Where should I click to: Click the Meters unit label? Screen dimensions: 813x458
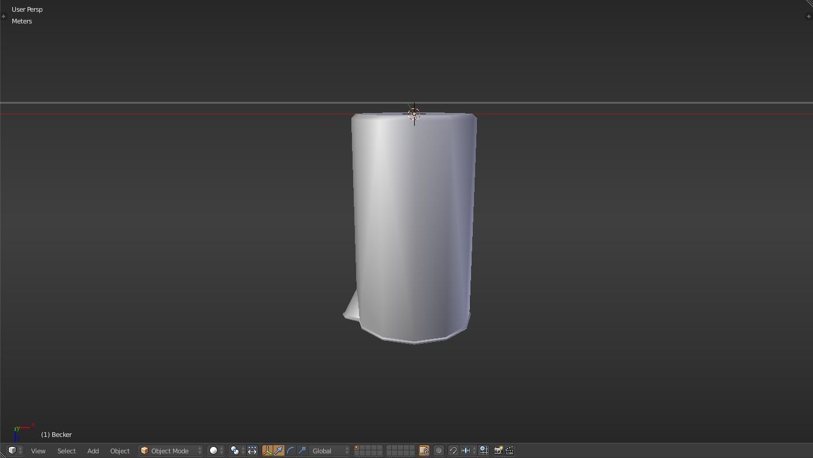coord(22,21)
